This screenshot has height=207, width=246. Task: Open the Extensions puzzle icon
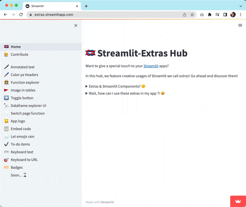[x=210, y=14]
